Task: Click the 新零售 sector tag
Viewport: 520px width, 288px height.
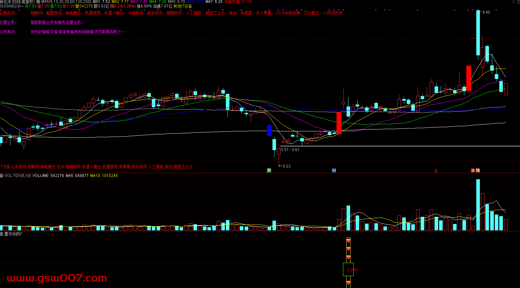Action: 125,167
